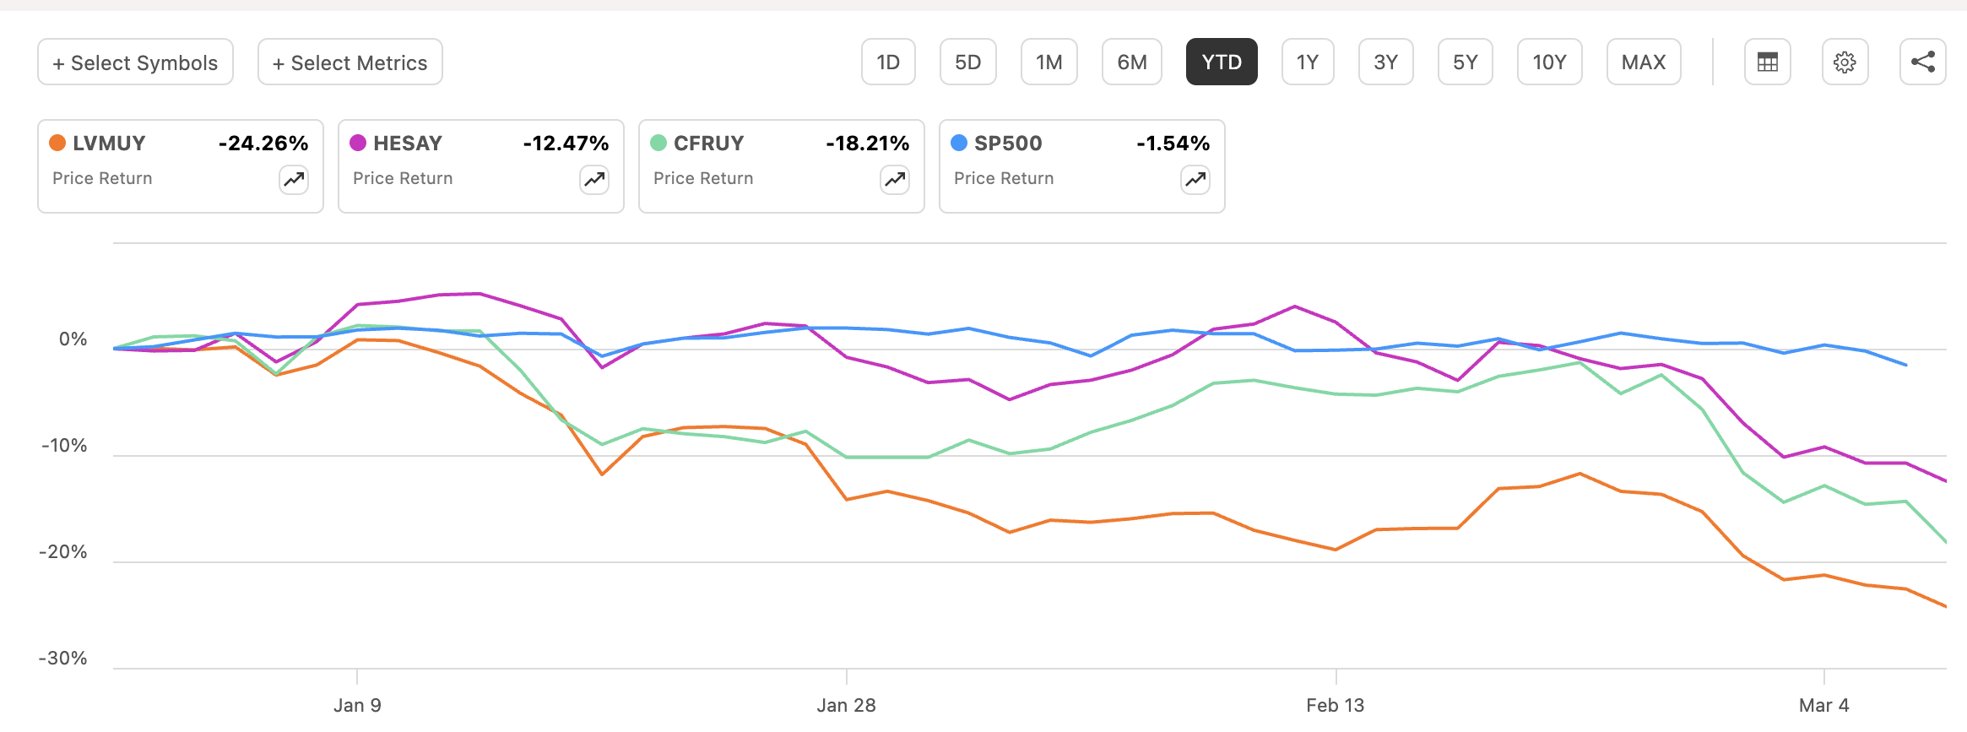
Task: Toggle the magenta HESAY series dot
Action: pos(357,143)
